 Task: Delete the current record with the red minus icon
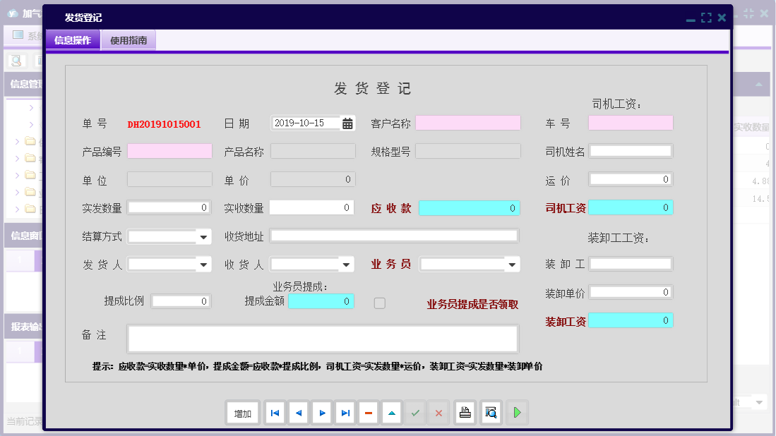[368, 413]
